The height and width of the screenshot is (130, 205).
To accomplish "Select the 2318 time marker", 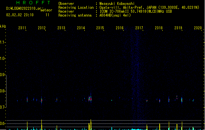I will coord(159,28).
